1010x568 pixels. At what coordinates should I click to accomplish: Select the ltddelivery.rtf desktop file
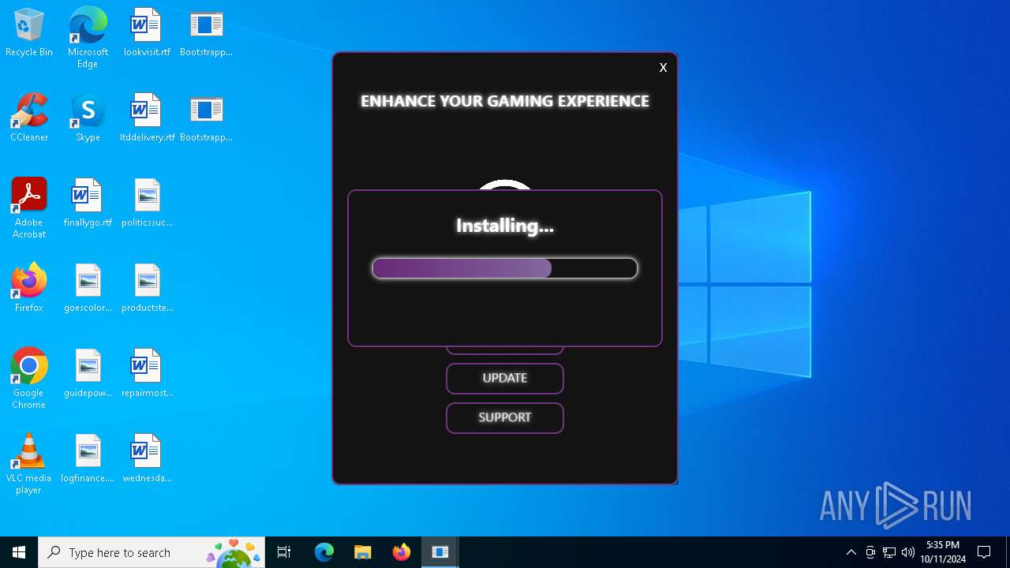[x=147, y=118]
